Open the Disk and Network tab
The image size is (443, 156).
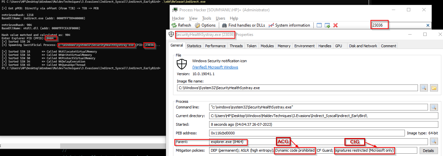(x=363, y=46)
